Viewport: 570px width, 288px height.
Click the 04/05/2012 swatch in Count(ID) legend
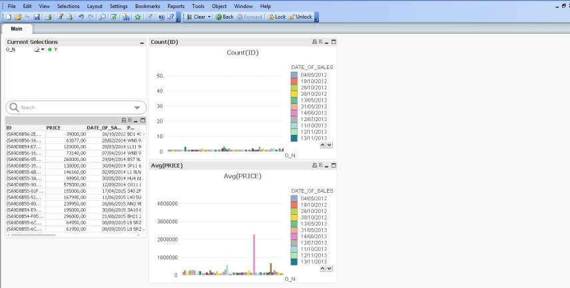(294, 74)
